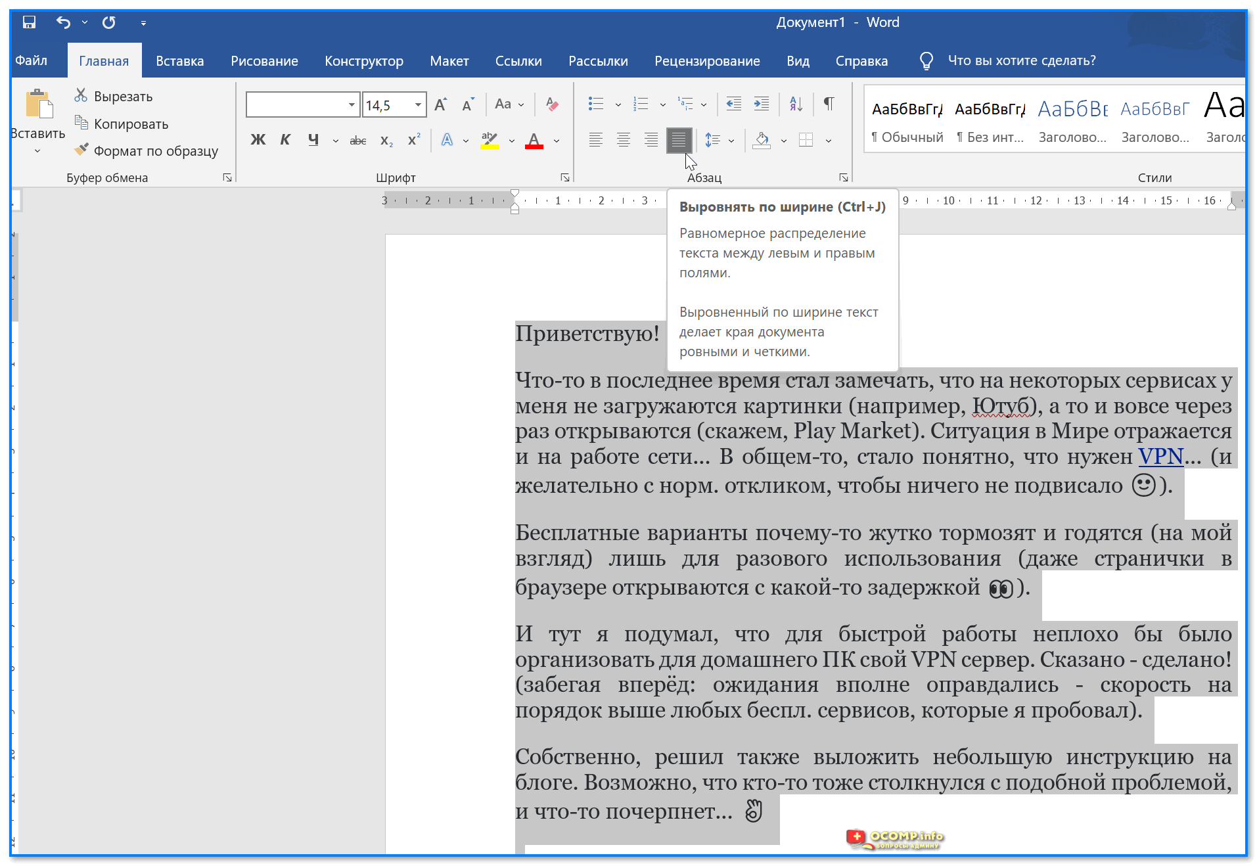Open highlight color dropdown arrow

pos(512,141)
